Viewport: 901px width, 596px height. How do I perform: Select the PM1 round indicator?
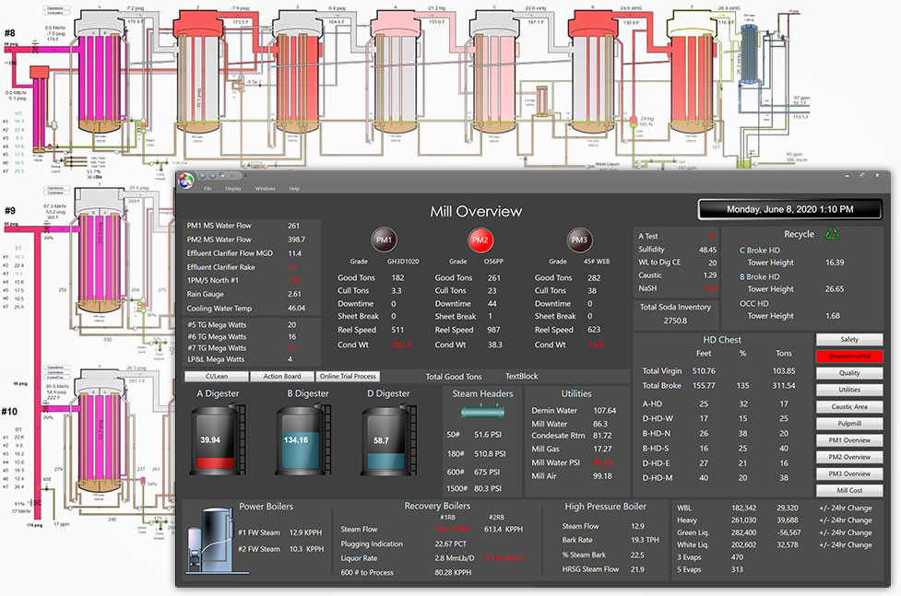384,240
